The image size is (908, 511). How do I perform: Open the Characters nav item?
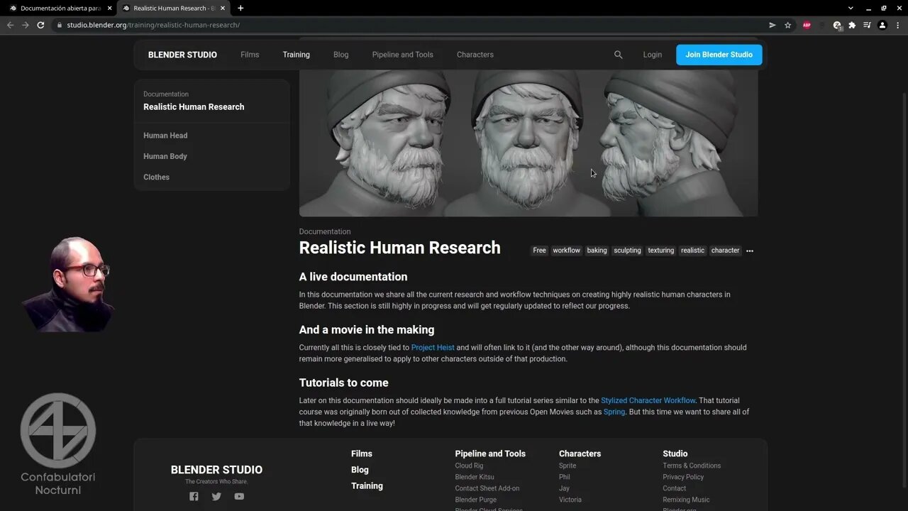(475, 55)
